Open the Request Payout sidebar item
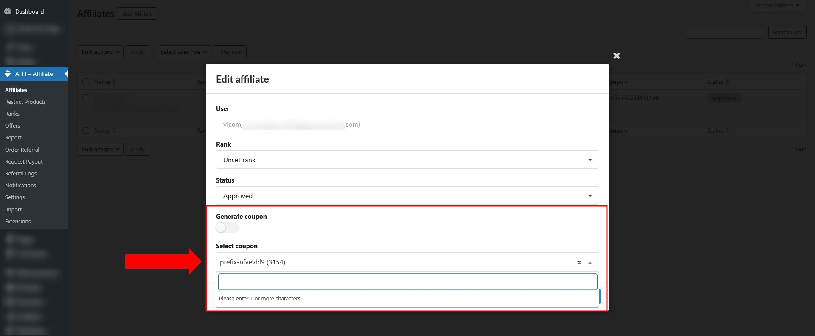This screenshot has width=815, height=336. click(24, 162)
